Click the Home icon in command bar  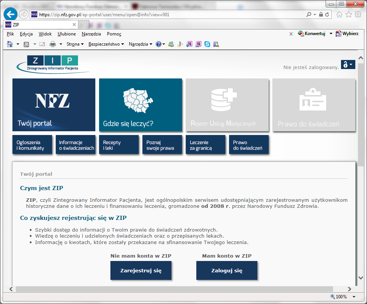point(10,44)
